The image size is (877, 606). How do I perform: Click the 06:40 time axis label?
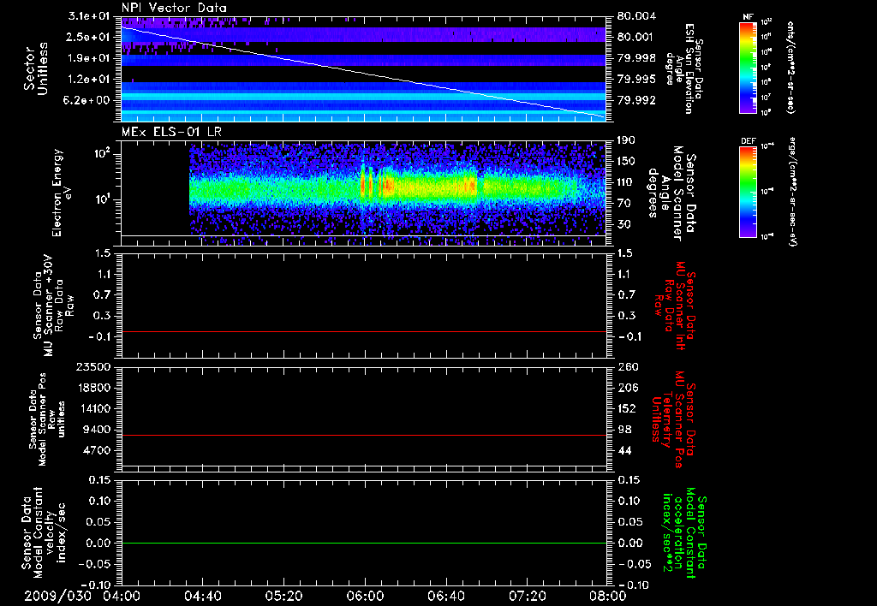[445, 596]
